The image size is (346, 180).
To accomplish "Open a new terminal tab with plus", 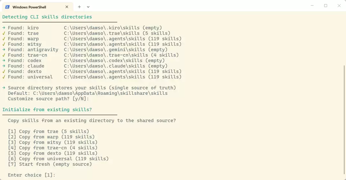I will [x=79, y=7].
